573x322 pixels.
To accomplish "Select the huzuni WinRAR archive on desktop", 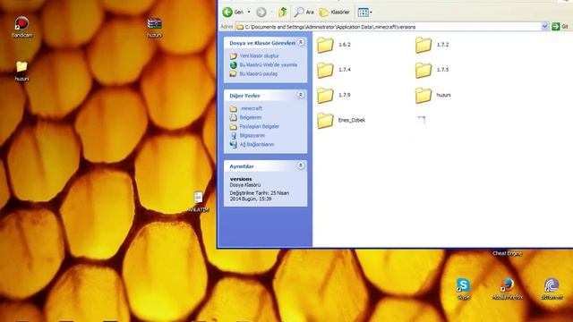I will (155, 28).
